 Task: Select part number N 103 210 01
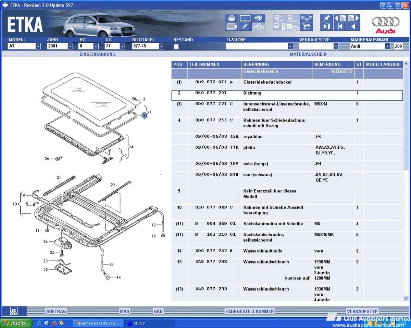coord(215,235)
